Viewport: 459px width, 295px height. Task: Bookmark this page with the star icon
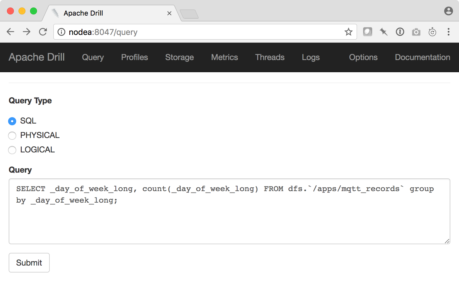coord(349,32)
